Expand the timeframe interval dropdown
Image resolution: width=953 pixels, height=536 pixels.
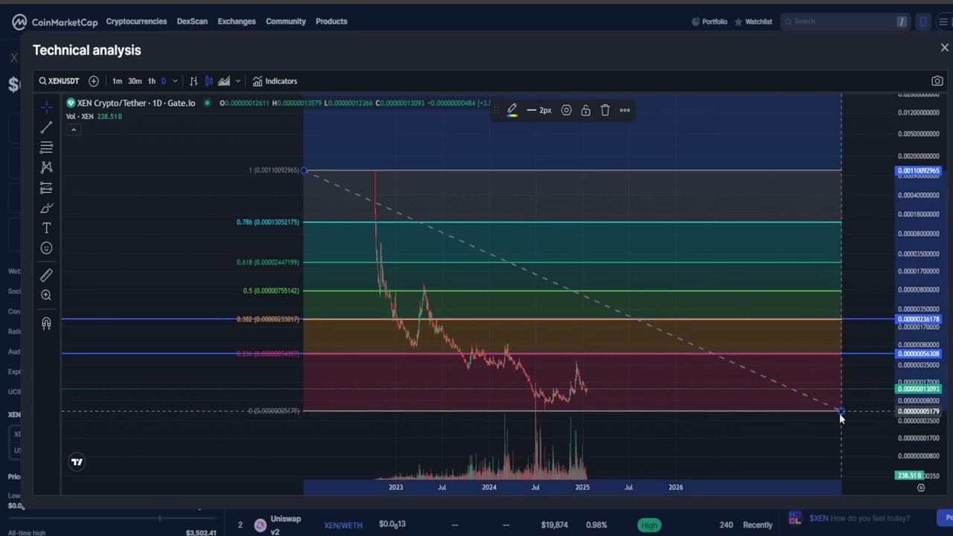click(175, 81)
